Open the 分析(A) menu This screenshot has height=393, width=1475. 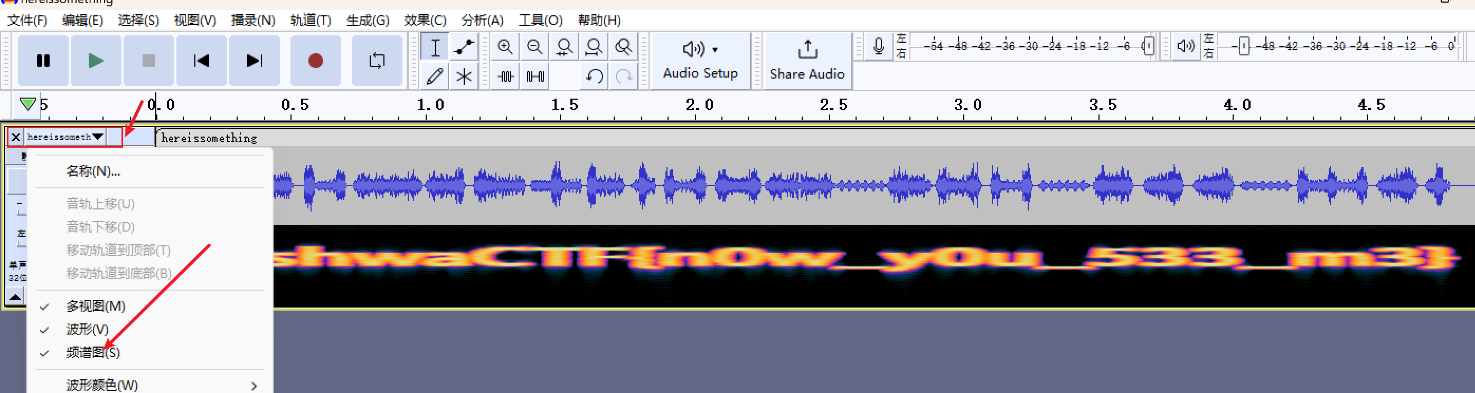(x=482, y=21)
